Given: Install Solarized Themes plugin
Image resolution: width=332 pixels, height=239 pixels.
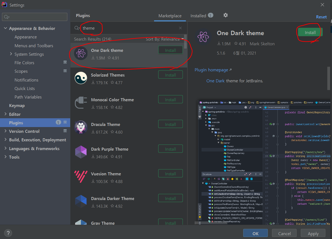Looking at the screenshot, I should pos(171,75).
